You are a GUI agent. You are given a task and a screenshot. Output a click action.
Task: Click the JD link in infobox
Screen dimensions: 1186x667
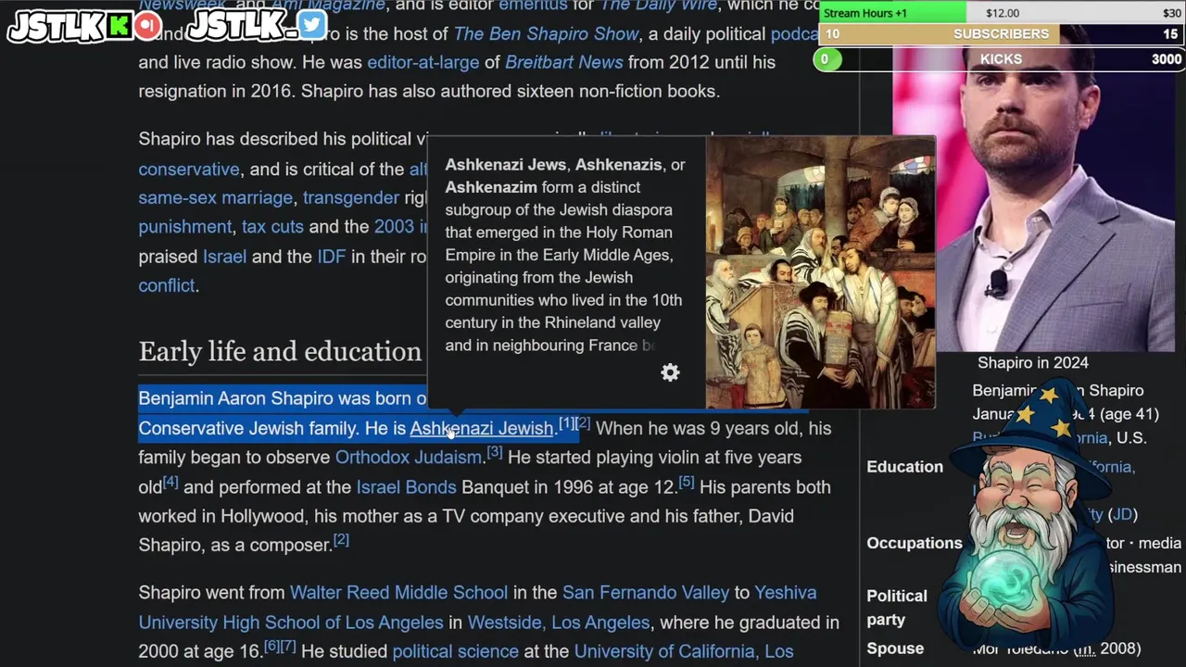(x=1122, y=514)
